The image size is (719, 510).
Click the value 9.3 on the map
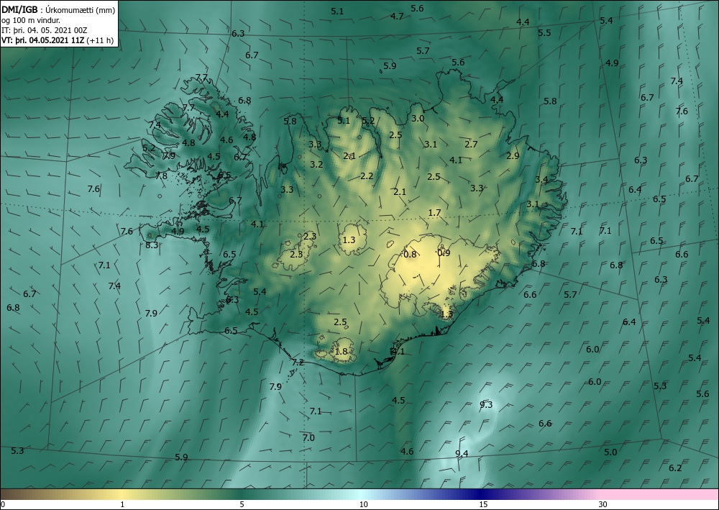tap(485, 404)
